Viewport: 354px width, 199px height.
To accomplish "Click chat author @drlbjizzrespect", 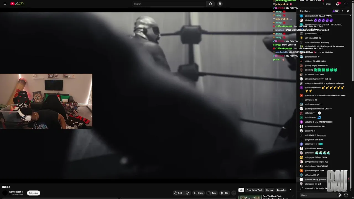I will click(x=312, y=171).
